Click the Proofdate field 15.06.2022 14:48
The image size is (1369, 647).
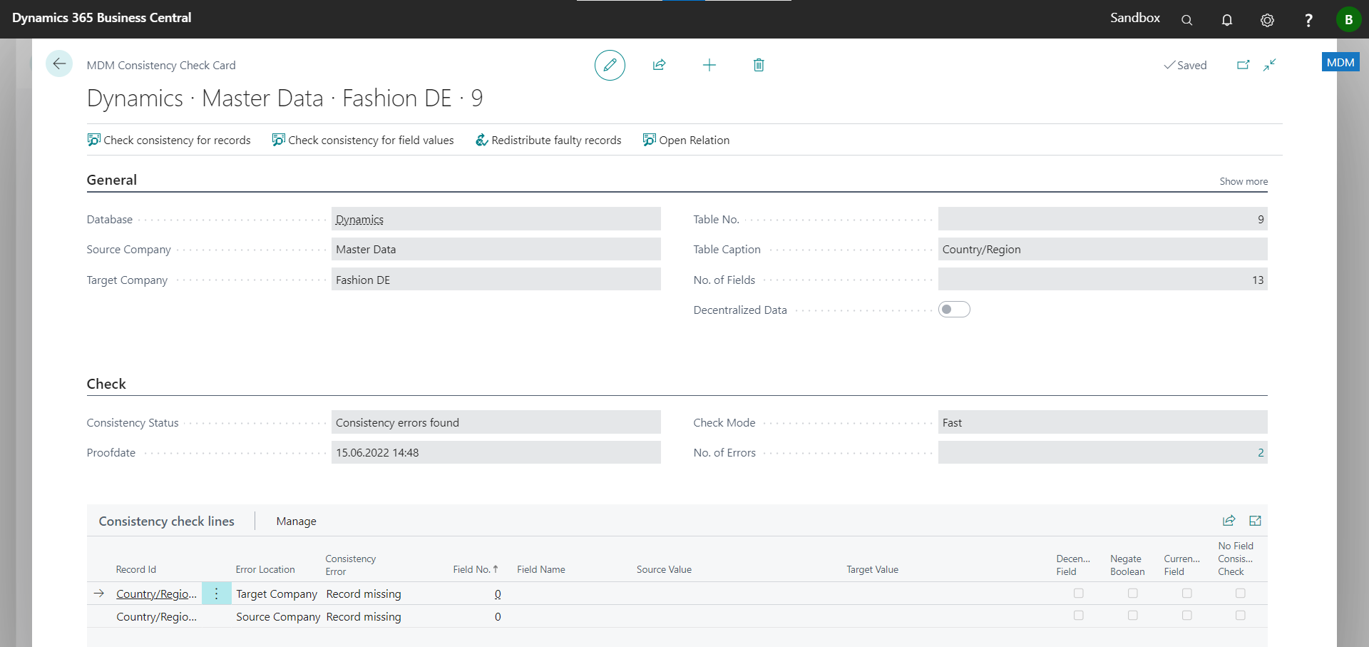tap(496, 452)
